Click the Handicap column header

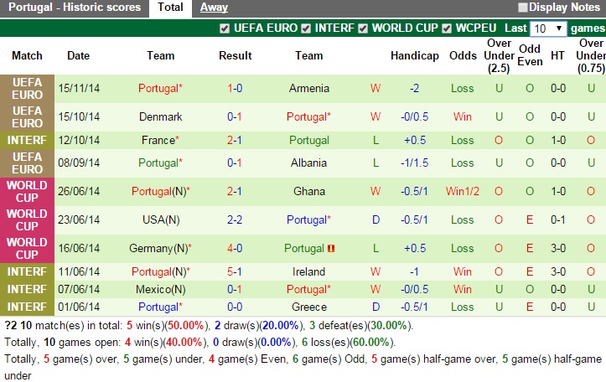coord(414,55)
